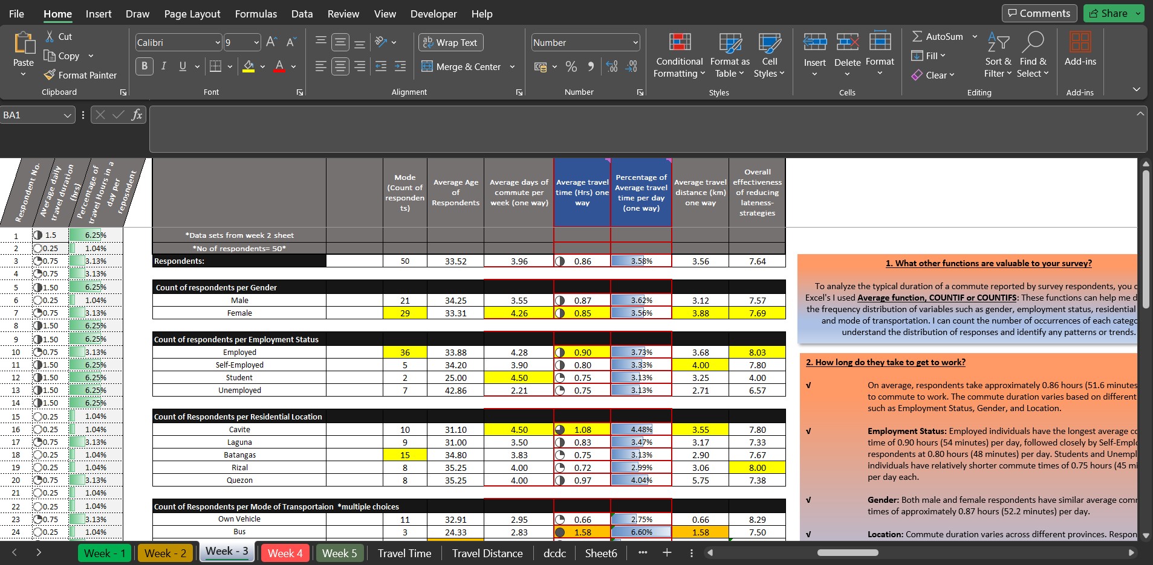Click the Insert Function fx icon

pos(137,115)
